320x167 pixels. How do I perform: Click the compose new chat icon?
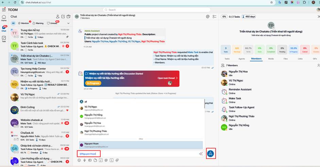click(x=63, y=17)
